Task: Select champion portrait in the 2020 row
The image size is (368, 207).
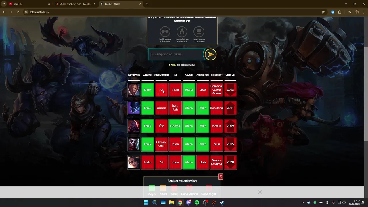Action: pyautogui.click(x=134, y=162)
